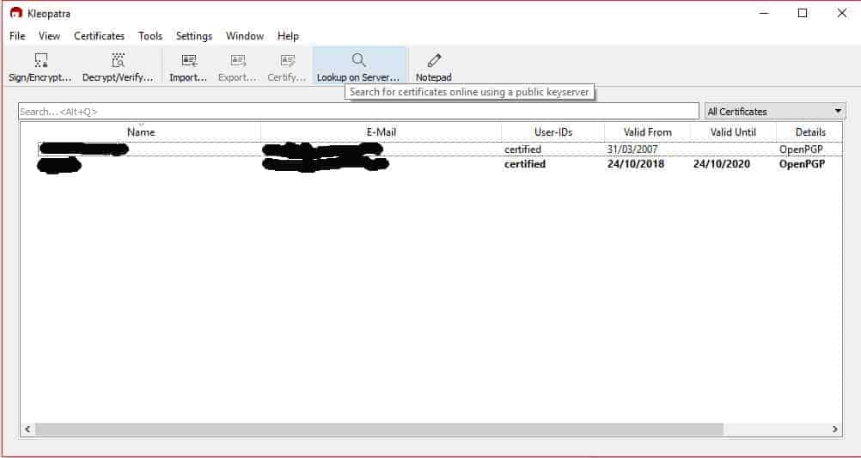Sort by the User-IDs column header

553,131
